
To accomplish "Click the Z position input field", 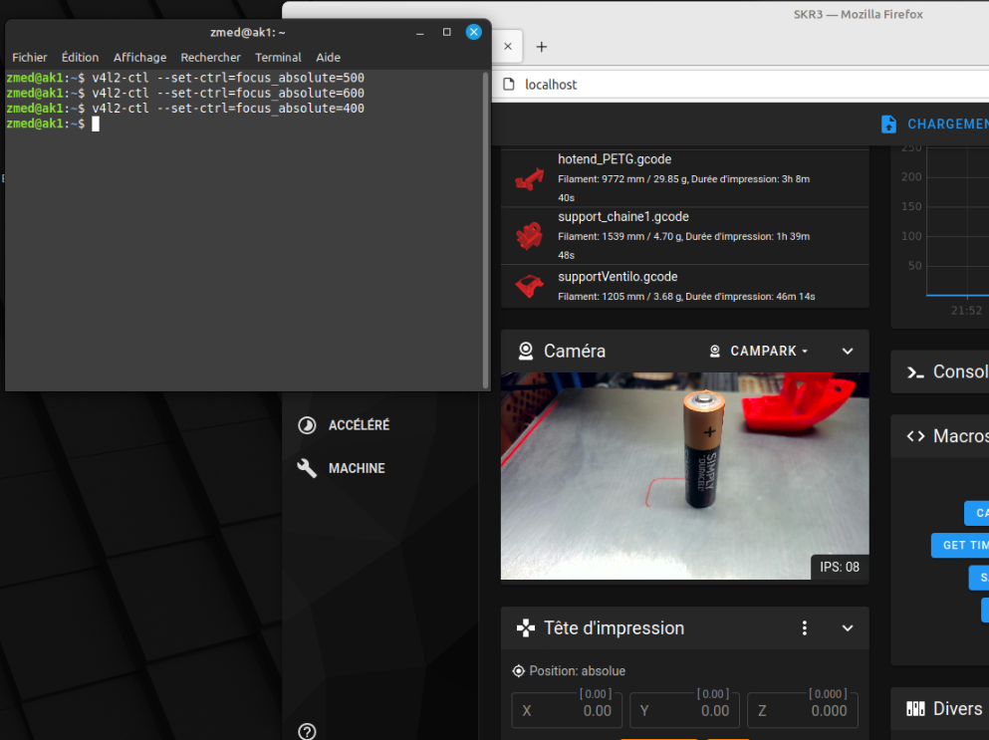I will point(803,711).
